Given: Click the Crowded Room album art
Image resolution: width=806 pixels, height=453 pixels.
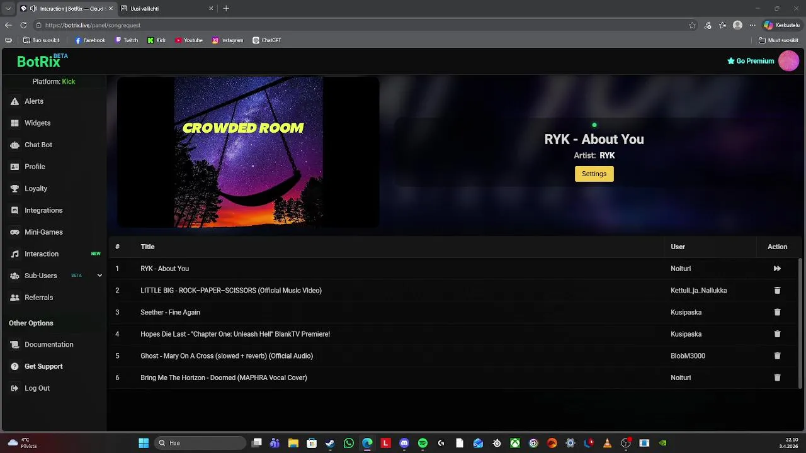Looking at the screenshot, I should [248, 152].
